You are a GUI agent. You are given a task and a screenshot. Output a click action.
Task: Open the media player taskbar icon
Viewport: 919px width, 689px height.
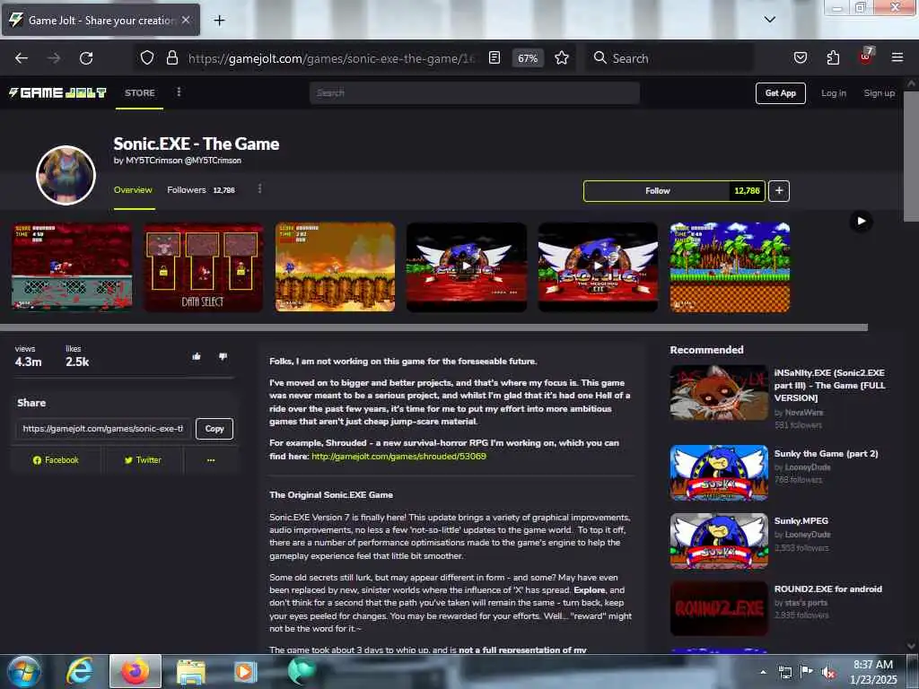(245, 671)
